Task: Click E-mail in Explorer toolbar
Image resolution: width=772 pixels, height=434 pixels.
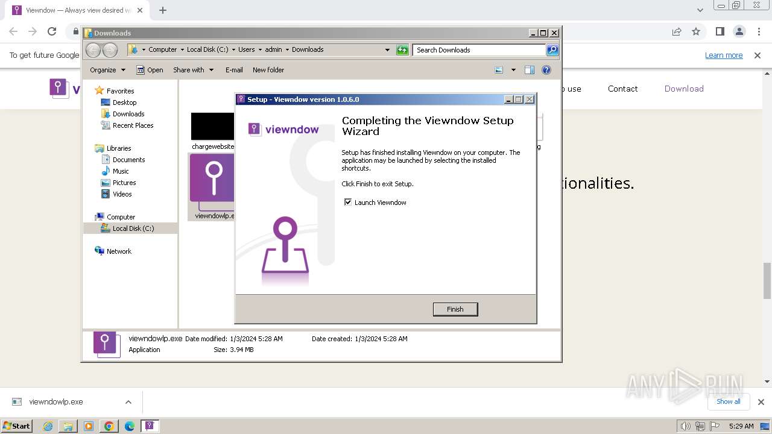Action: pos(234,70)
